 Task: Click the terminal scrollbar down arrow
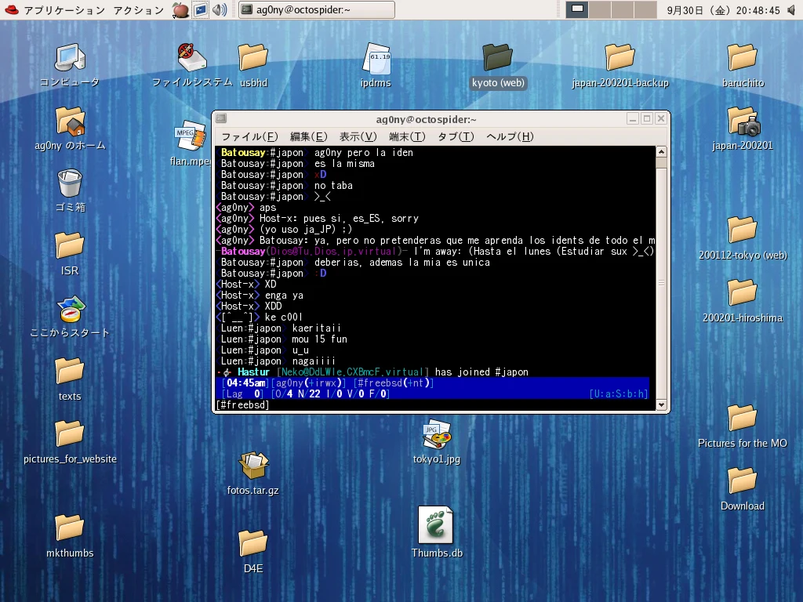[x=660, y=405]
